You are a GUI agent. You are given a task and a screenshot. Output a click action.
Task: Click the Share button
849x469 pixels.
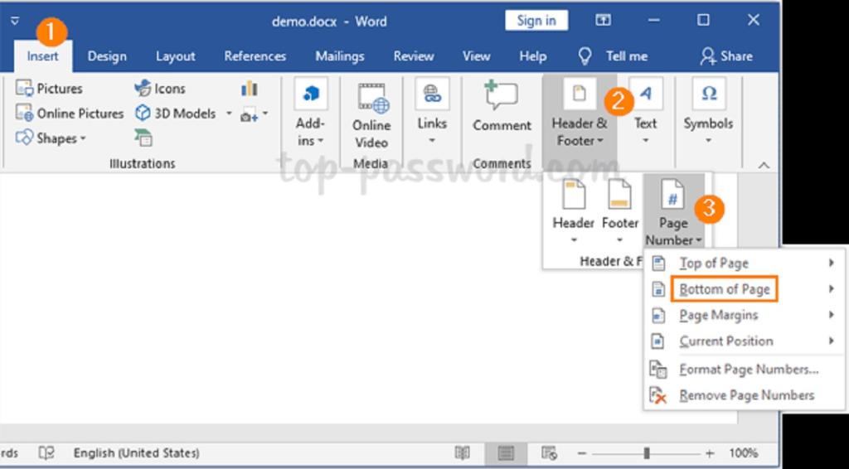point(726,56)
